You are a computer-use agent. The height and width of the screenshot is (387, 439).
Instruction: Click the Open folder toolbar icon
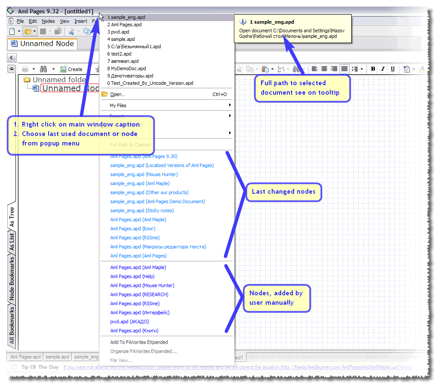pos(28,31)
